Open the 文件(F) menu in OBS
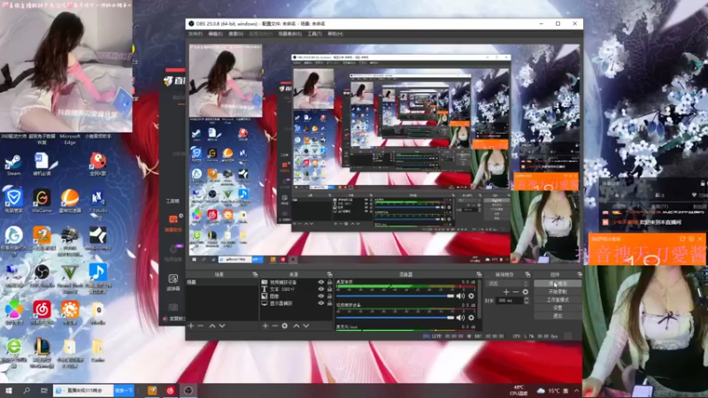This screenshot has width=708, height=398. [x=195, y=34]
